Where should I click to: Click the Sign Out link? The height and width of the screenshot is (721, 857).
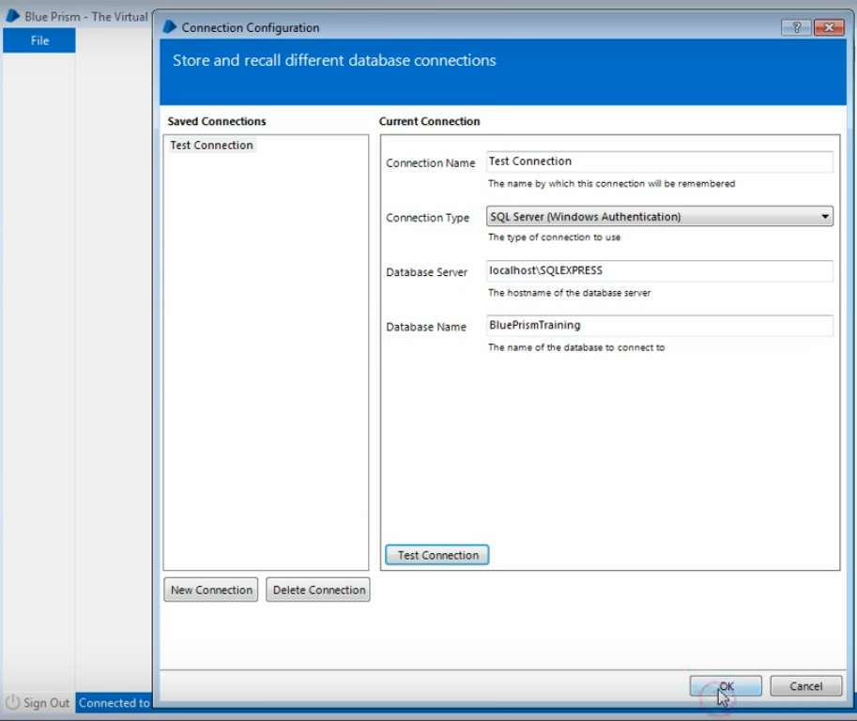pos(46,702)
